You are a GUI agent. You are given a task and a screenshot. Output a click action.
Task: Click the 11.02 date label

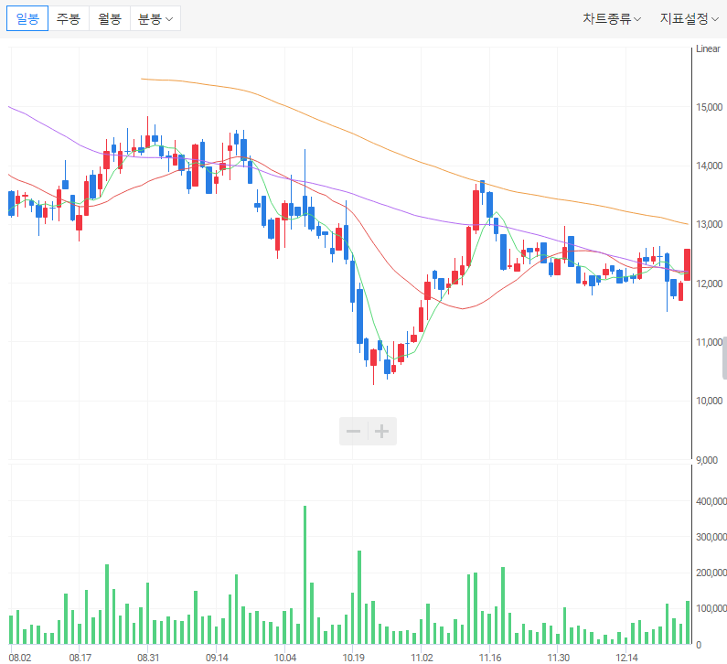click(422, 658)
